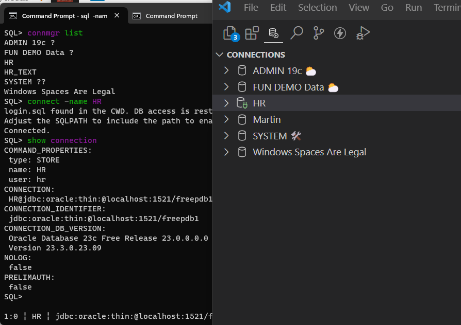Click the first Command Prompt tab icon
461x325 pixels.
point(13,16)
